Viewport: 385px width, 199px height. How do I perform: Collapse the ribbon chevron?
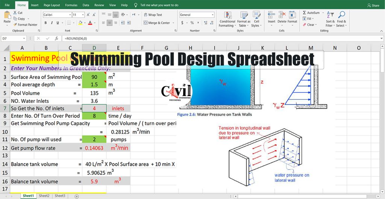(x=381, y=31)
